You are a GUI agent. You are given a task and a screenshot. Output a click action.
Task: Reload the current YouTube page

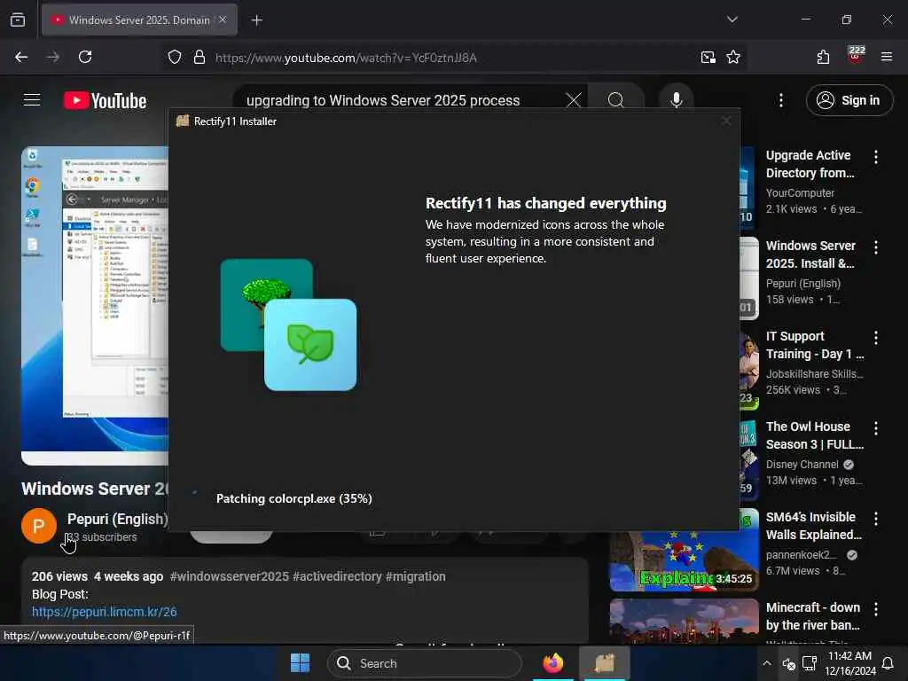pyautogui.click(x=85, y=57)
